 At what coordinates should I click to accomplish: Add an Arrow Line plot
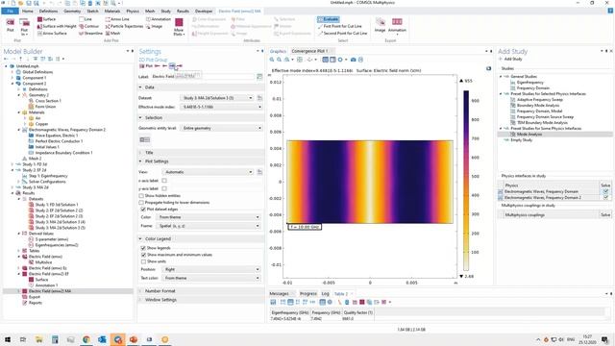pyautogui.click(x=117, y=19)
